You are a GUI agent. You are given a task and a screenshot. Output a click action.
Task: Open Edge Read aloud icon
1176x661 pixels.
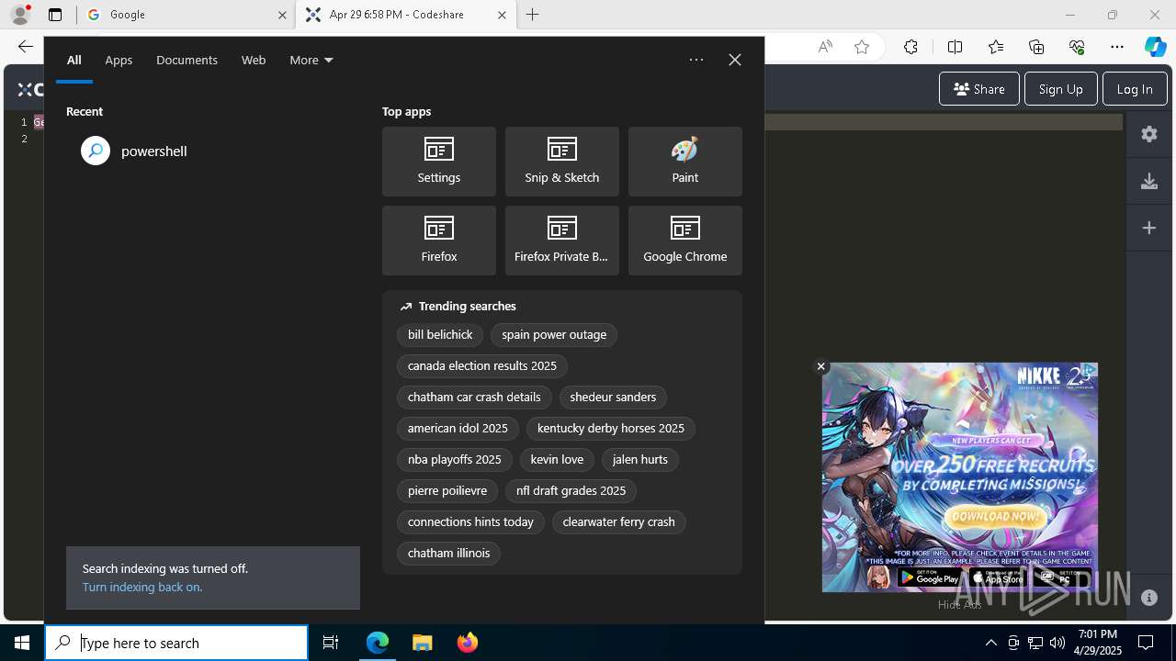pyautogui.click(x=825, y=48)
